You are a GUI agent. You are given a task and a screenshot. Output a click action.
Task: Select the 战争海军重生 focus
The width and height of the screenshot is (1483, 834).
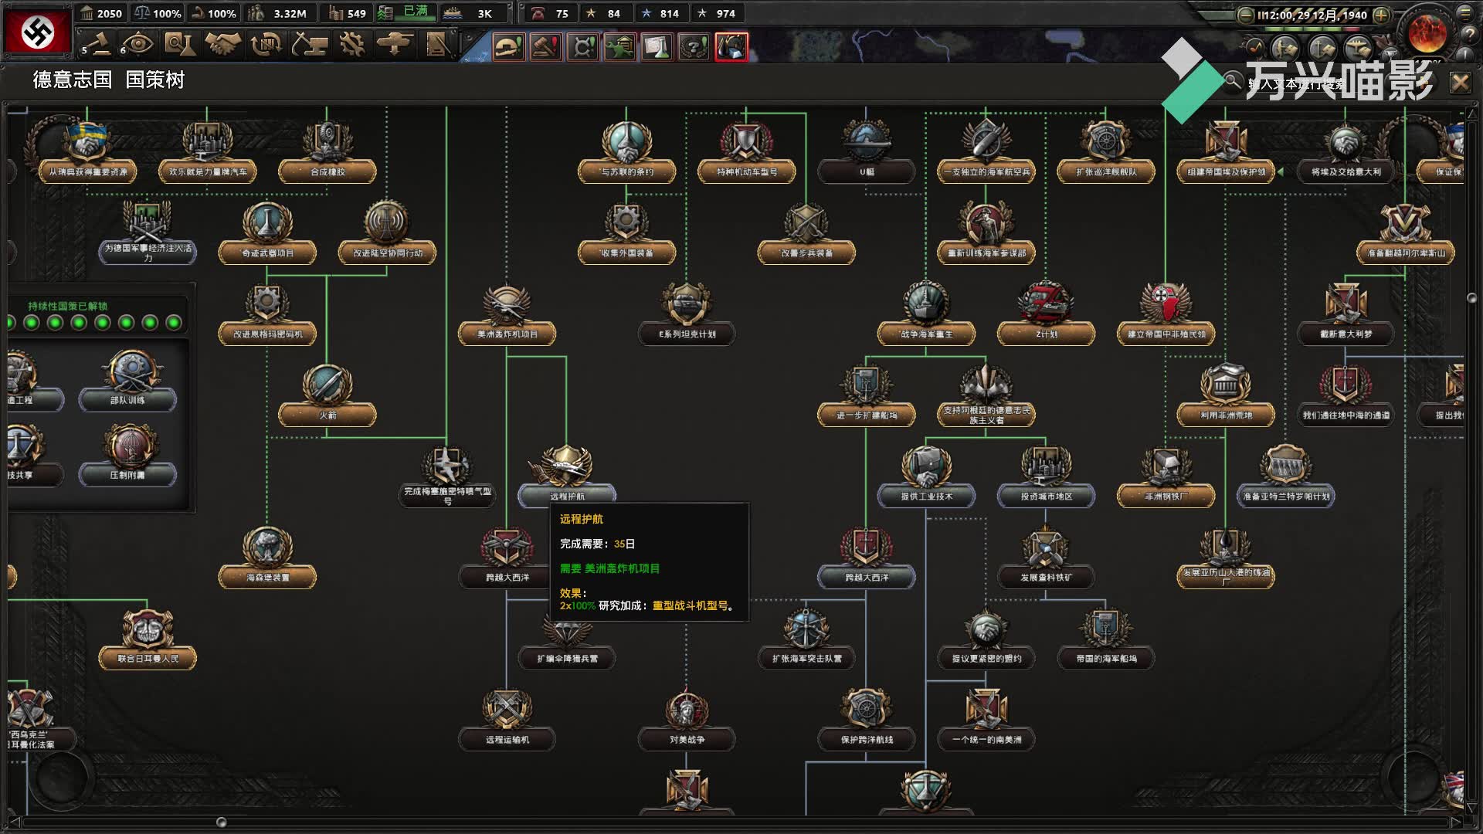[x=927, y=315]
